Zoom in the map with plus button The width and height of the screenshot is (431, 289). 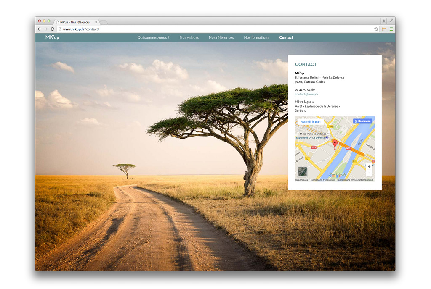click(x=369, y=167)
